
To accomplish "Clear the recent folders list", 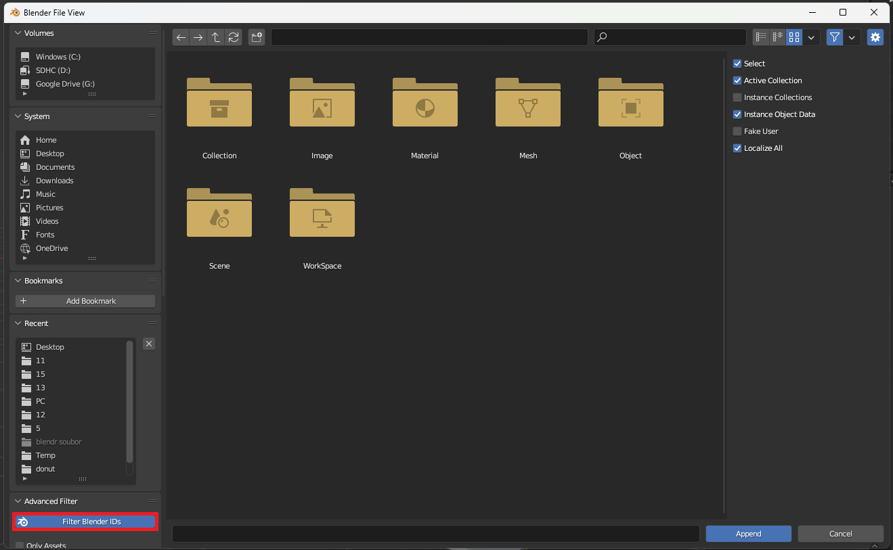I will (x=149, y=344).
